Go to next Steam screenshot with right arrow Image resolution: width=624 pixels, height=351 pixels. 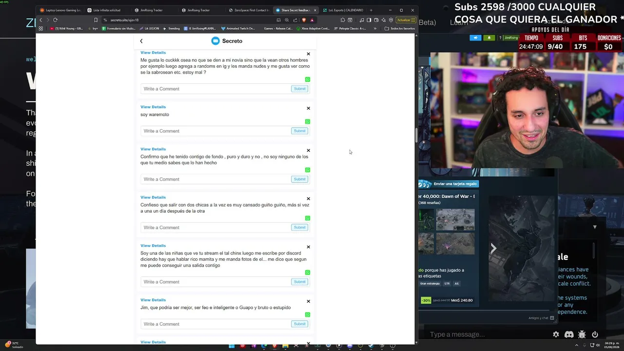(x=493, y=249)
